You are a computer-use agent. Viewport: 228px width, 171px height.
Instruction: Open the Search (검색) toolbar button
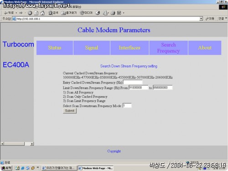point(53,13)
